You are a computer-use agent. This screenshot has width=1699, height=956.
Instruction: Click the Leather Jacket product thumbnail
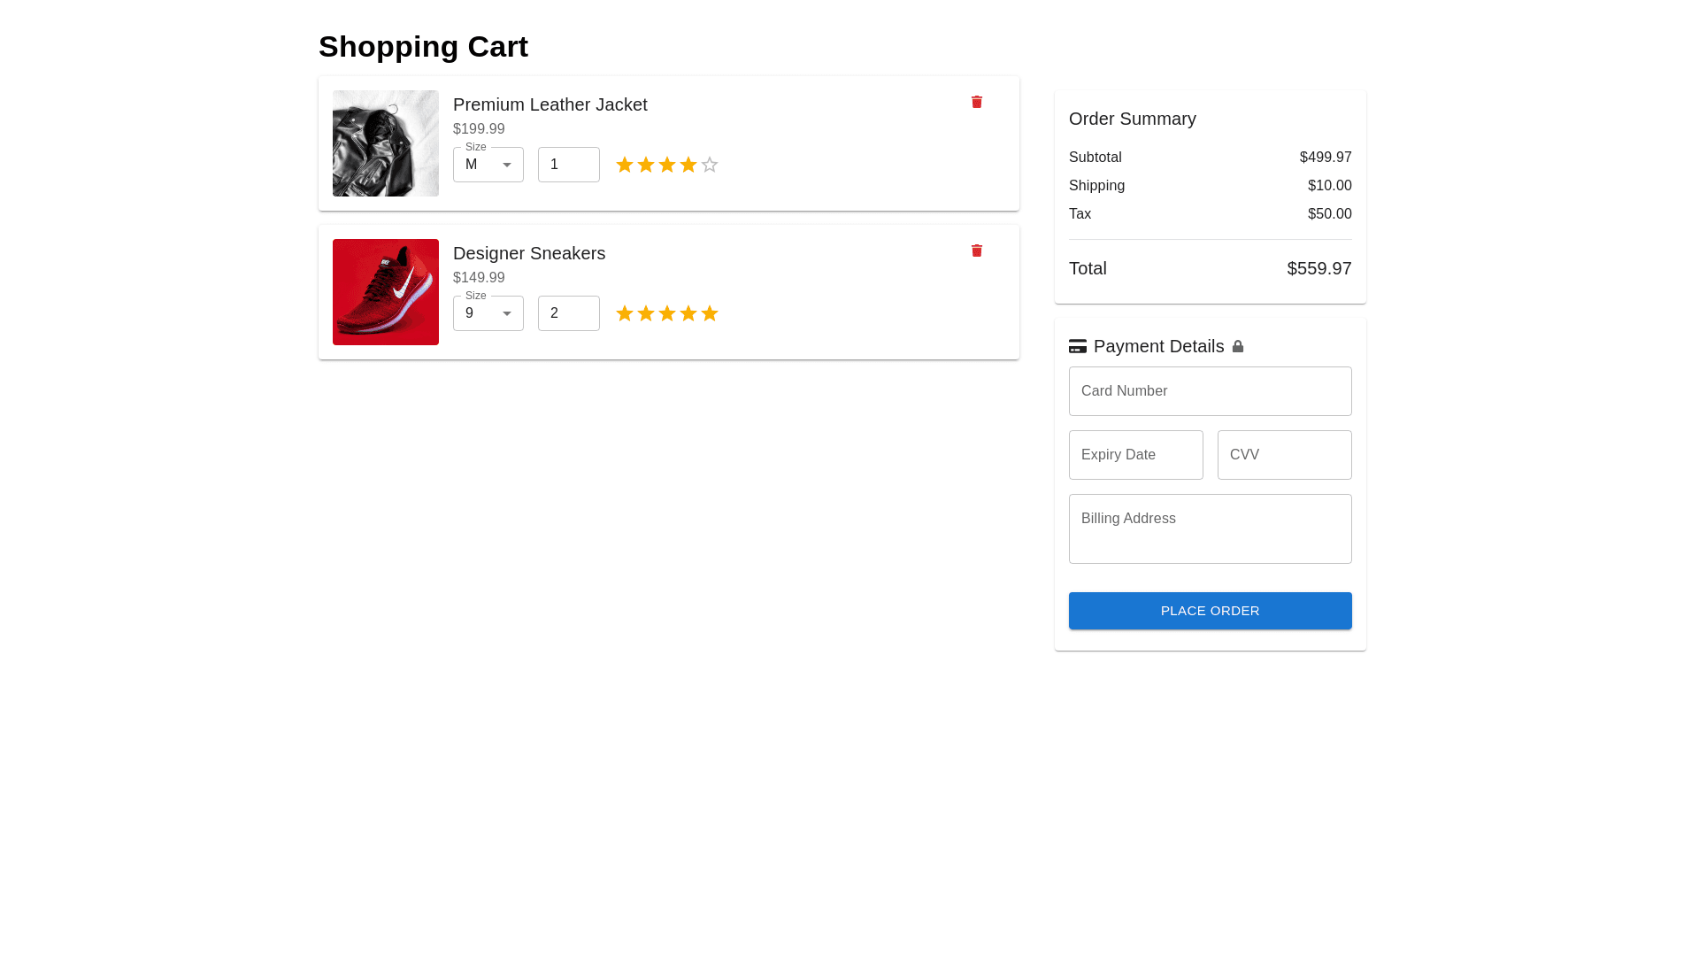point(386,143)
